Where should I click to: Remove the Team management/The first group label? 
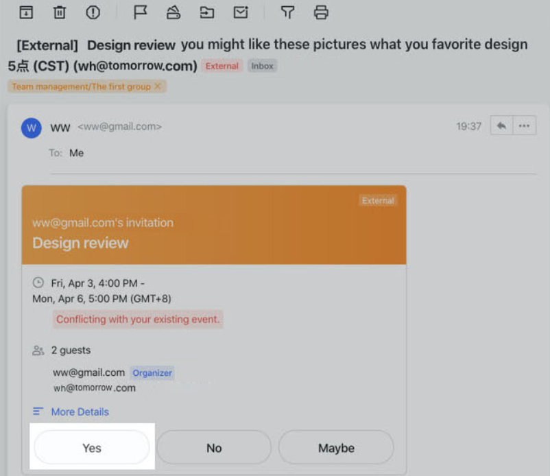(158, 86)
